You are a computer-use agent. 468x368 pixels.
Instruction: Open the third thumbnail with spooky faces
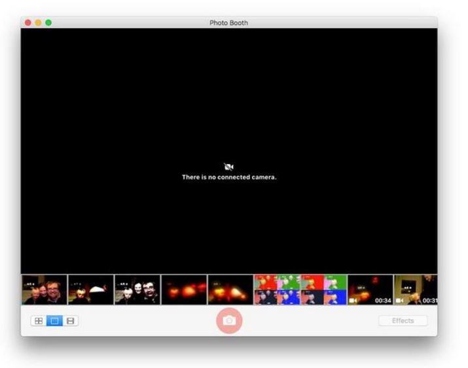click(x=137, y=290)
